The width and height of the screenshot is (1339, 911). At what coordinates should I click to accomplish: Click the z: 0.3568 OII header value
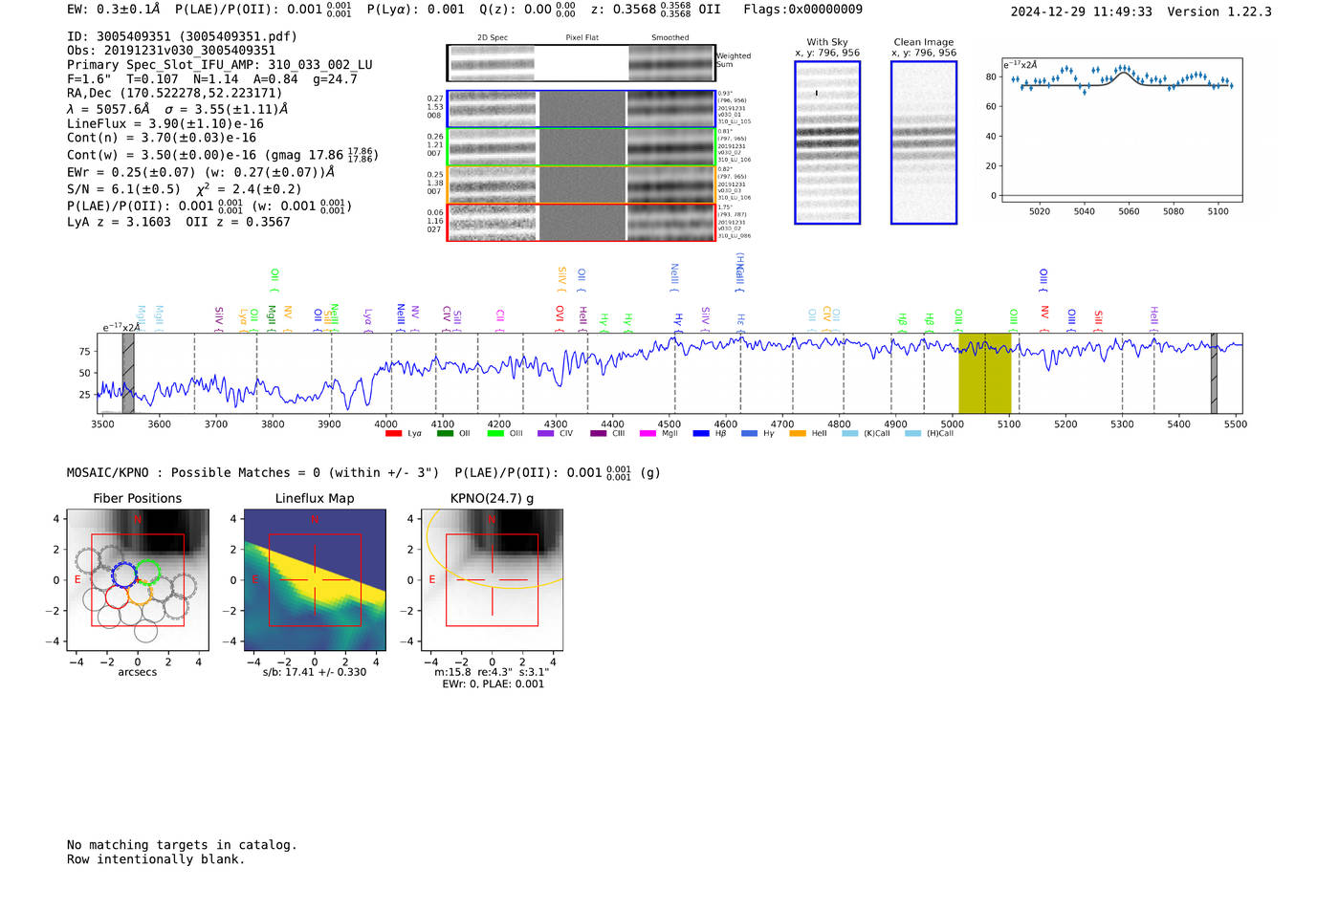coord(655,10)
